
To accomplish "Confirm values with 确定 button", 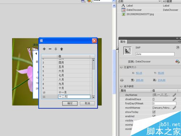I will coord(70,103).
